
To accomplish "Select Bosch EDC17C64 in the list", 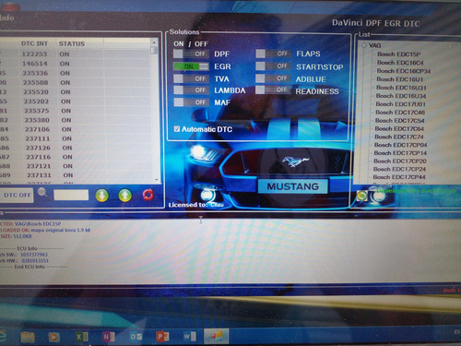I will tap(399, 129).
